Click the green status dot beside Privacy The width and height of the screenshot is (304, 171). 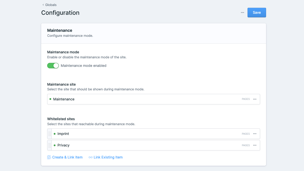tap(55, 145)
